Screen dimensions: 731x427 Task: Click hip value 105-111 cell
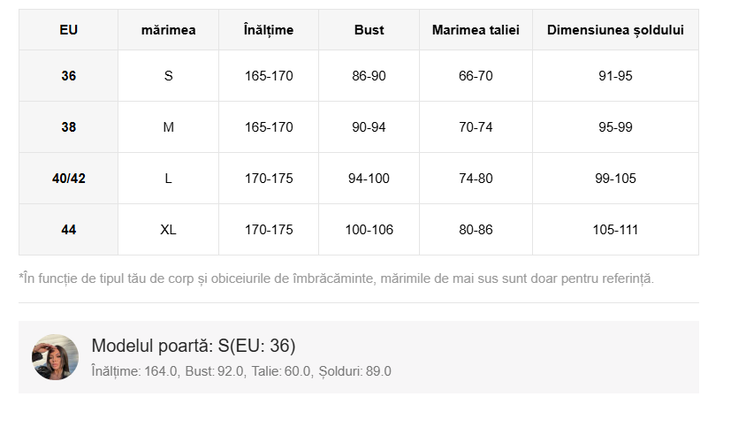click(615, 229)
